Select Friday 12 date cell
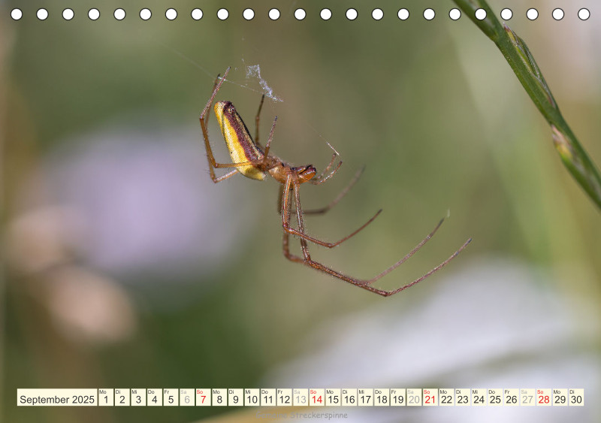Image resolution: width=601 pixels, height=423 pixels. click(285, 397)
